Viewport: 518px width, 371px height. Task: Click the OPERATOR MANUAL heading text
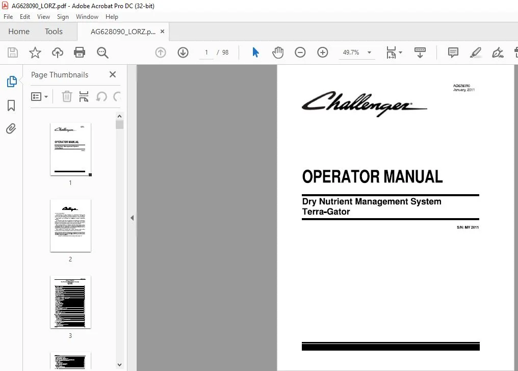point(372,177)
